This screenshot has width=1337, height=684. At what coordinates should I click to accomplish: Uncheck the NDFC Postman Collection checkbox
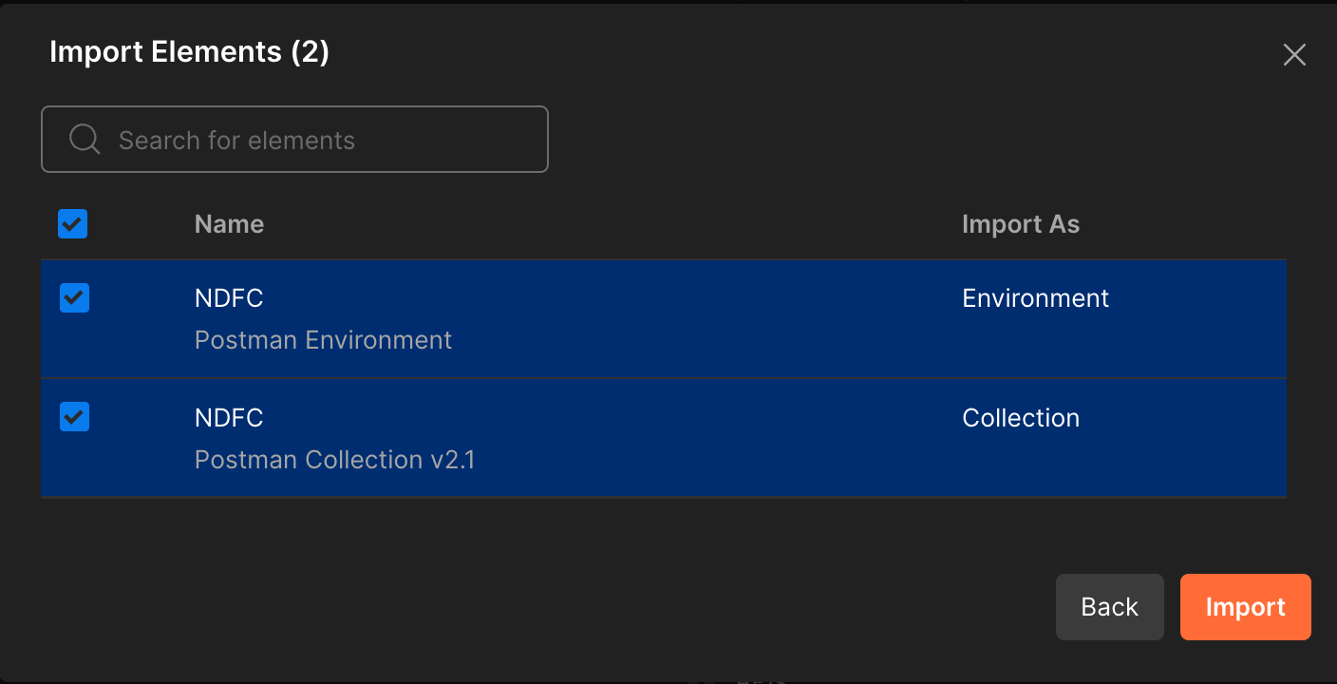[74, 416]
